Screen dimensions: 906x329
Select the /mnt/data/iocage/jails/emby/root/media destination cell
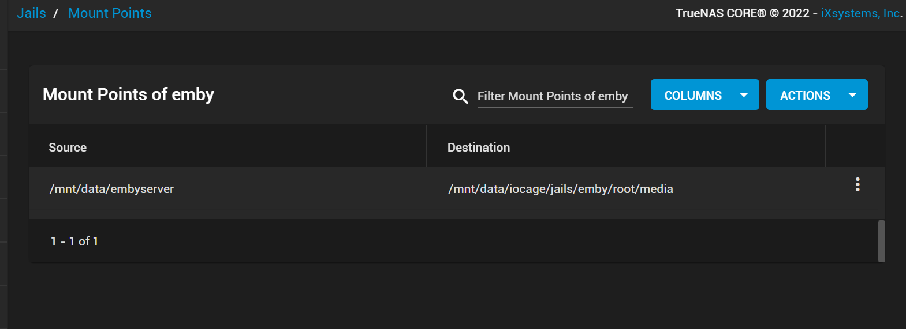tap(560, 189)
